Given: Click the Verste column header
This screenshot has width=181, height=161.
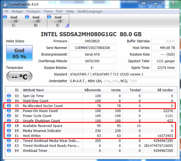Looking at the screenshot, I should pyautogui.click(x=112, y=90).
